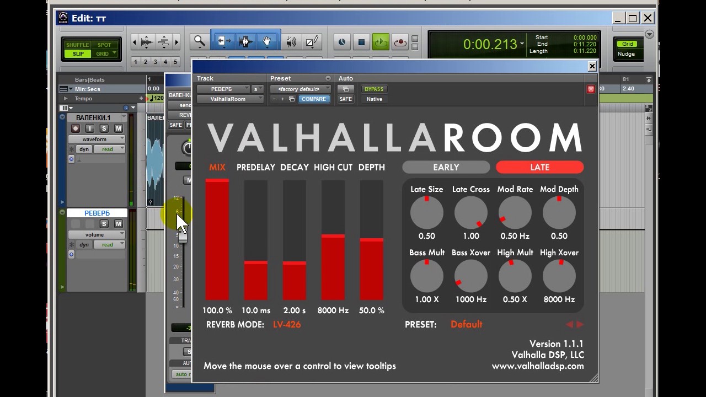Recall zoom preset 1
Image resolution: width=706 pixels, height=397 pixels.
[x=136, y=62]
